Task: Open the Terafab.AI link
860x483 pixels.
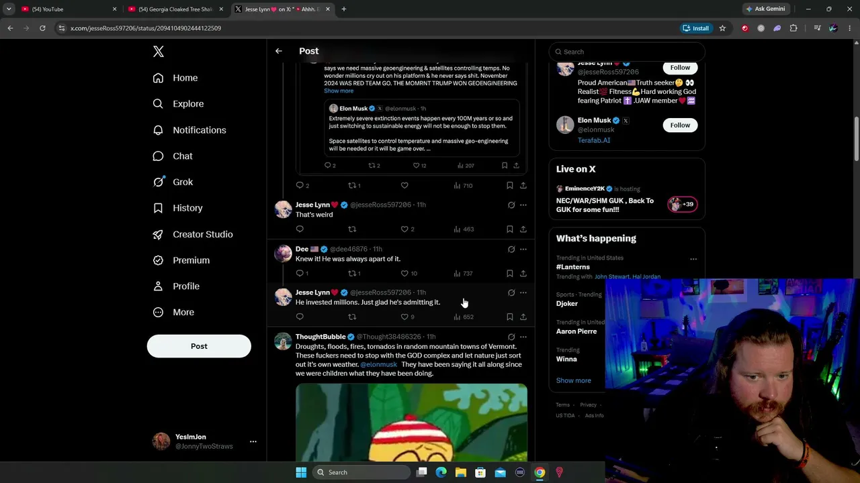Action: click(594, 141)
